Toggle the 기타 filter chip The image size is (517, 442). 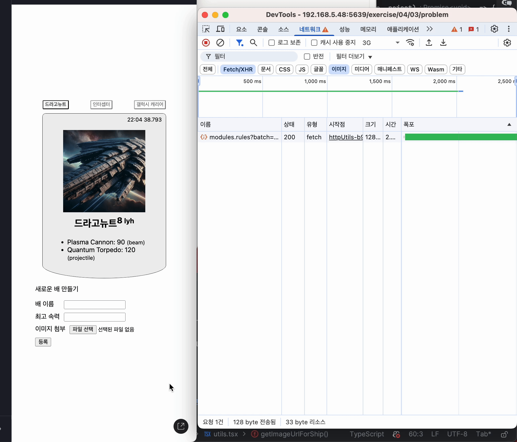[457, 69]
